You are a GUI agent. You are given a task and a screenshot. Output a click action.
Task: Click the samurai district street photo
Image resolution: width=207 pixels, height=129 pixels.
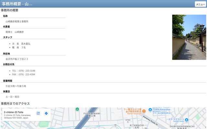pos(189,37)
